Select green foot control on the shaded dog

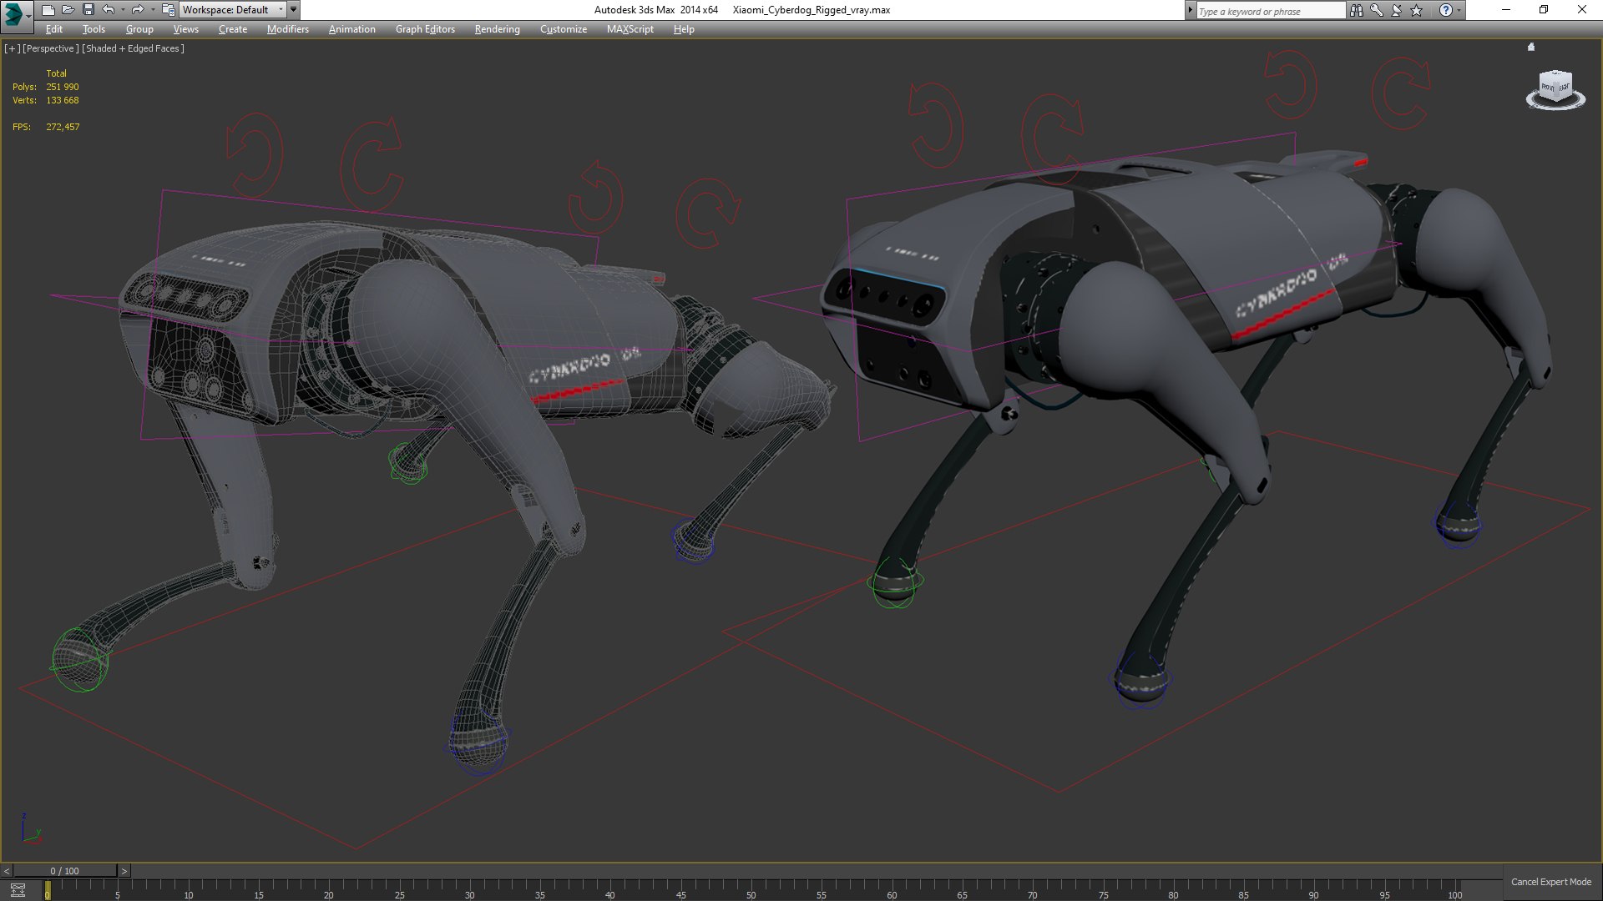tap(895, 582)
